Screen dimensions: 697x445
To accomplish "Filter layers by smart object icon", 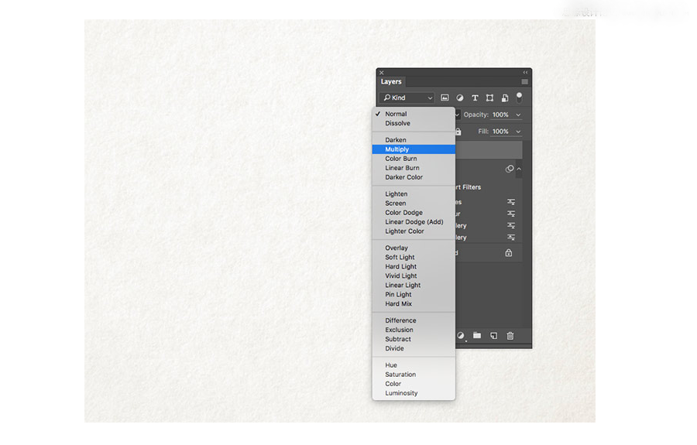I will coord(505,98).
